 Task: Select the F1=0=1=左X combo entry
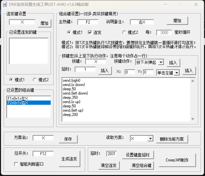click(29, 98)
